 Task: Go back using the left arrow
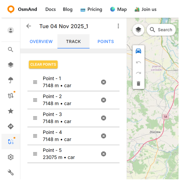pyautogui.click(x=28, y=26)
